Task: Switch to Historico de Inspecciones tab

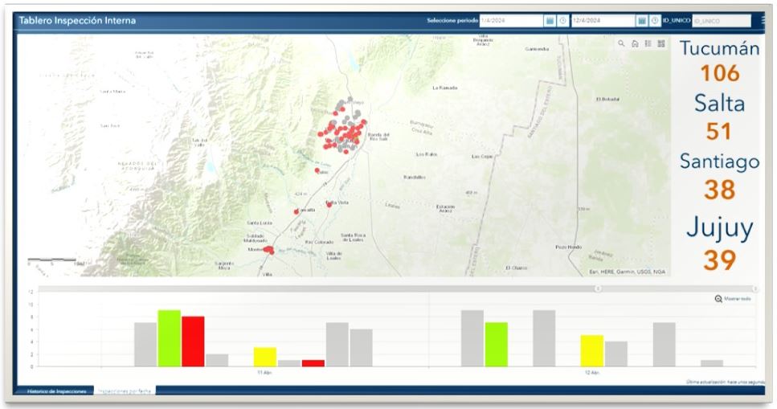Action: coord(56,391)
